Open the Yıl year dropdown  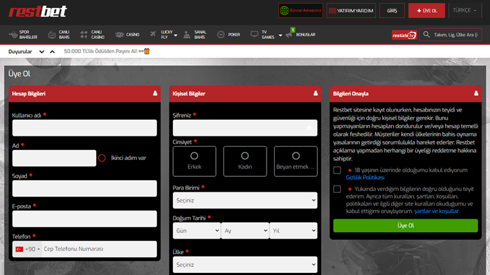click(x=293, y=231)
